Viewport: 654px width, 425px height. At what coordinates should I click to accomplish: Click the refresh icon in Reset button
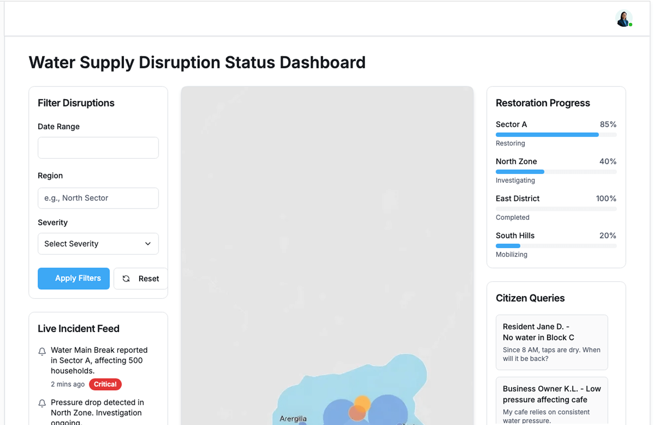tap(126, 279)
